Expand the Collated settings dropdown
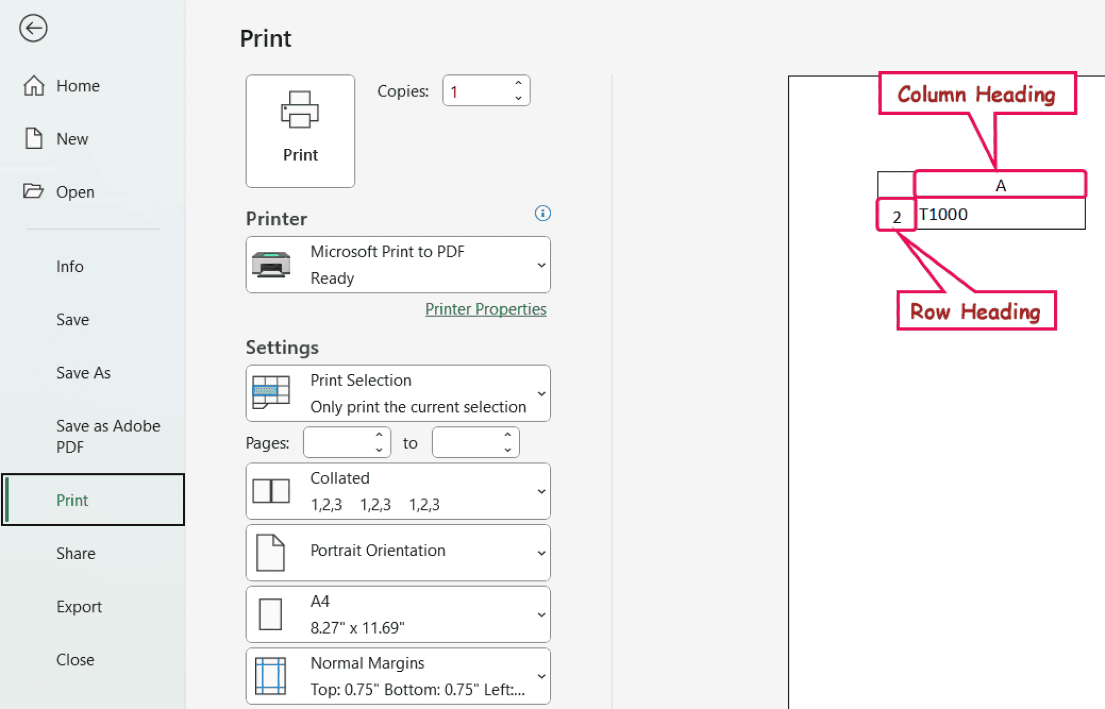This screenshot has height=709, width=1105. [x=541, y=490]
